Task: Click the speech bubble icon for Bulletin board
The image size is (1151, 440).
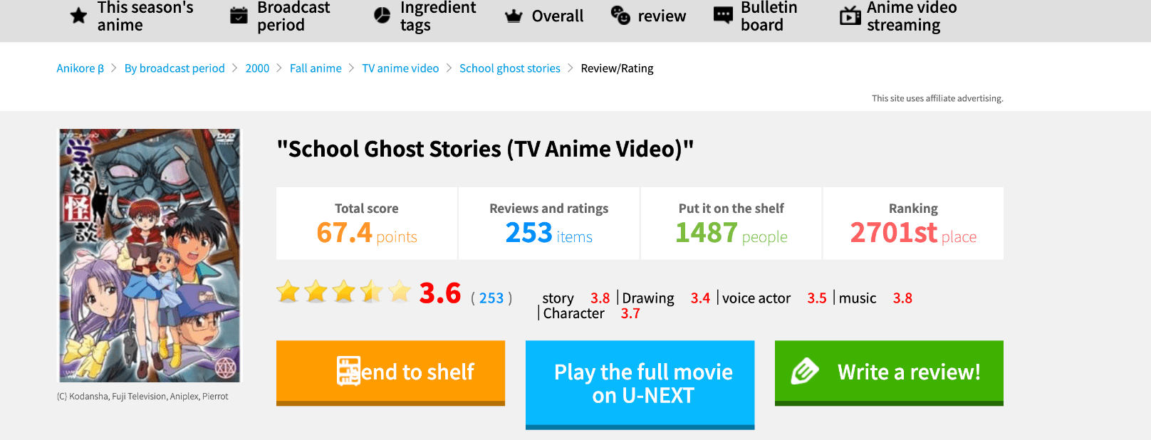Action: pos(723,16)
